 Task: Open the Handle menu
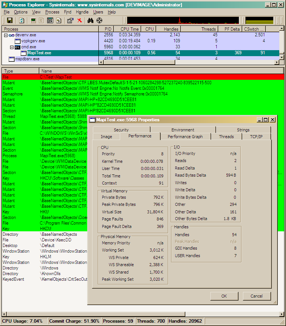[82, 12]
